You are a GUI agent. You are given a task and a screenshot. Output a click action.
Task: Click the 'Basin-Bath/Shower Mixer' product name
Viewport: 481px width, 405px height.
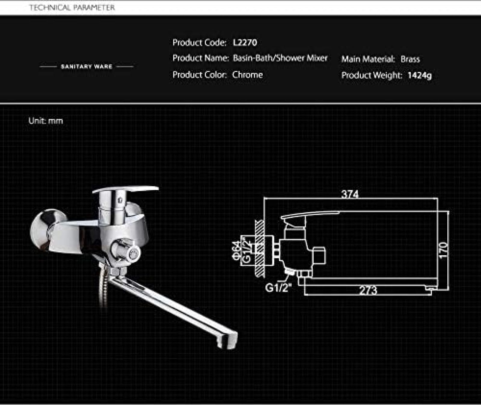pos(280,58)
